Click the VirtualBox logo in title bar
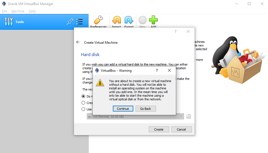Viewport: 268px width, 153px height. pyautogui.click(x=4, y=4)
